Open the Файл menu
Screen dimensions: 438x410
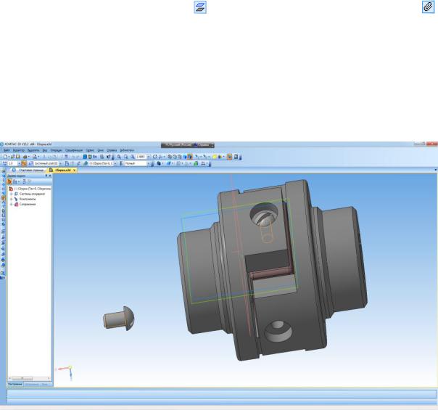click(x=7, y=150)
